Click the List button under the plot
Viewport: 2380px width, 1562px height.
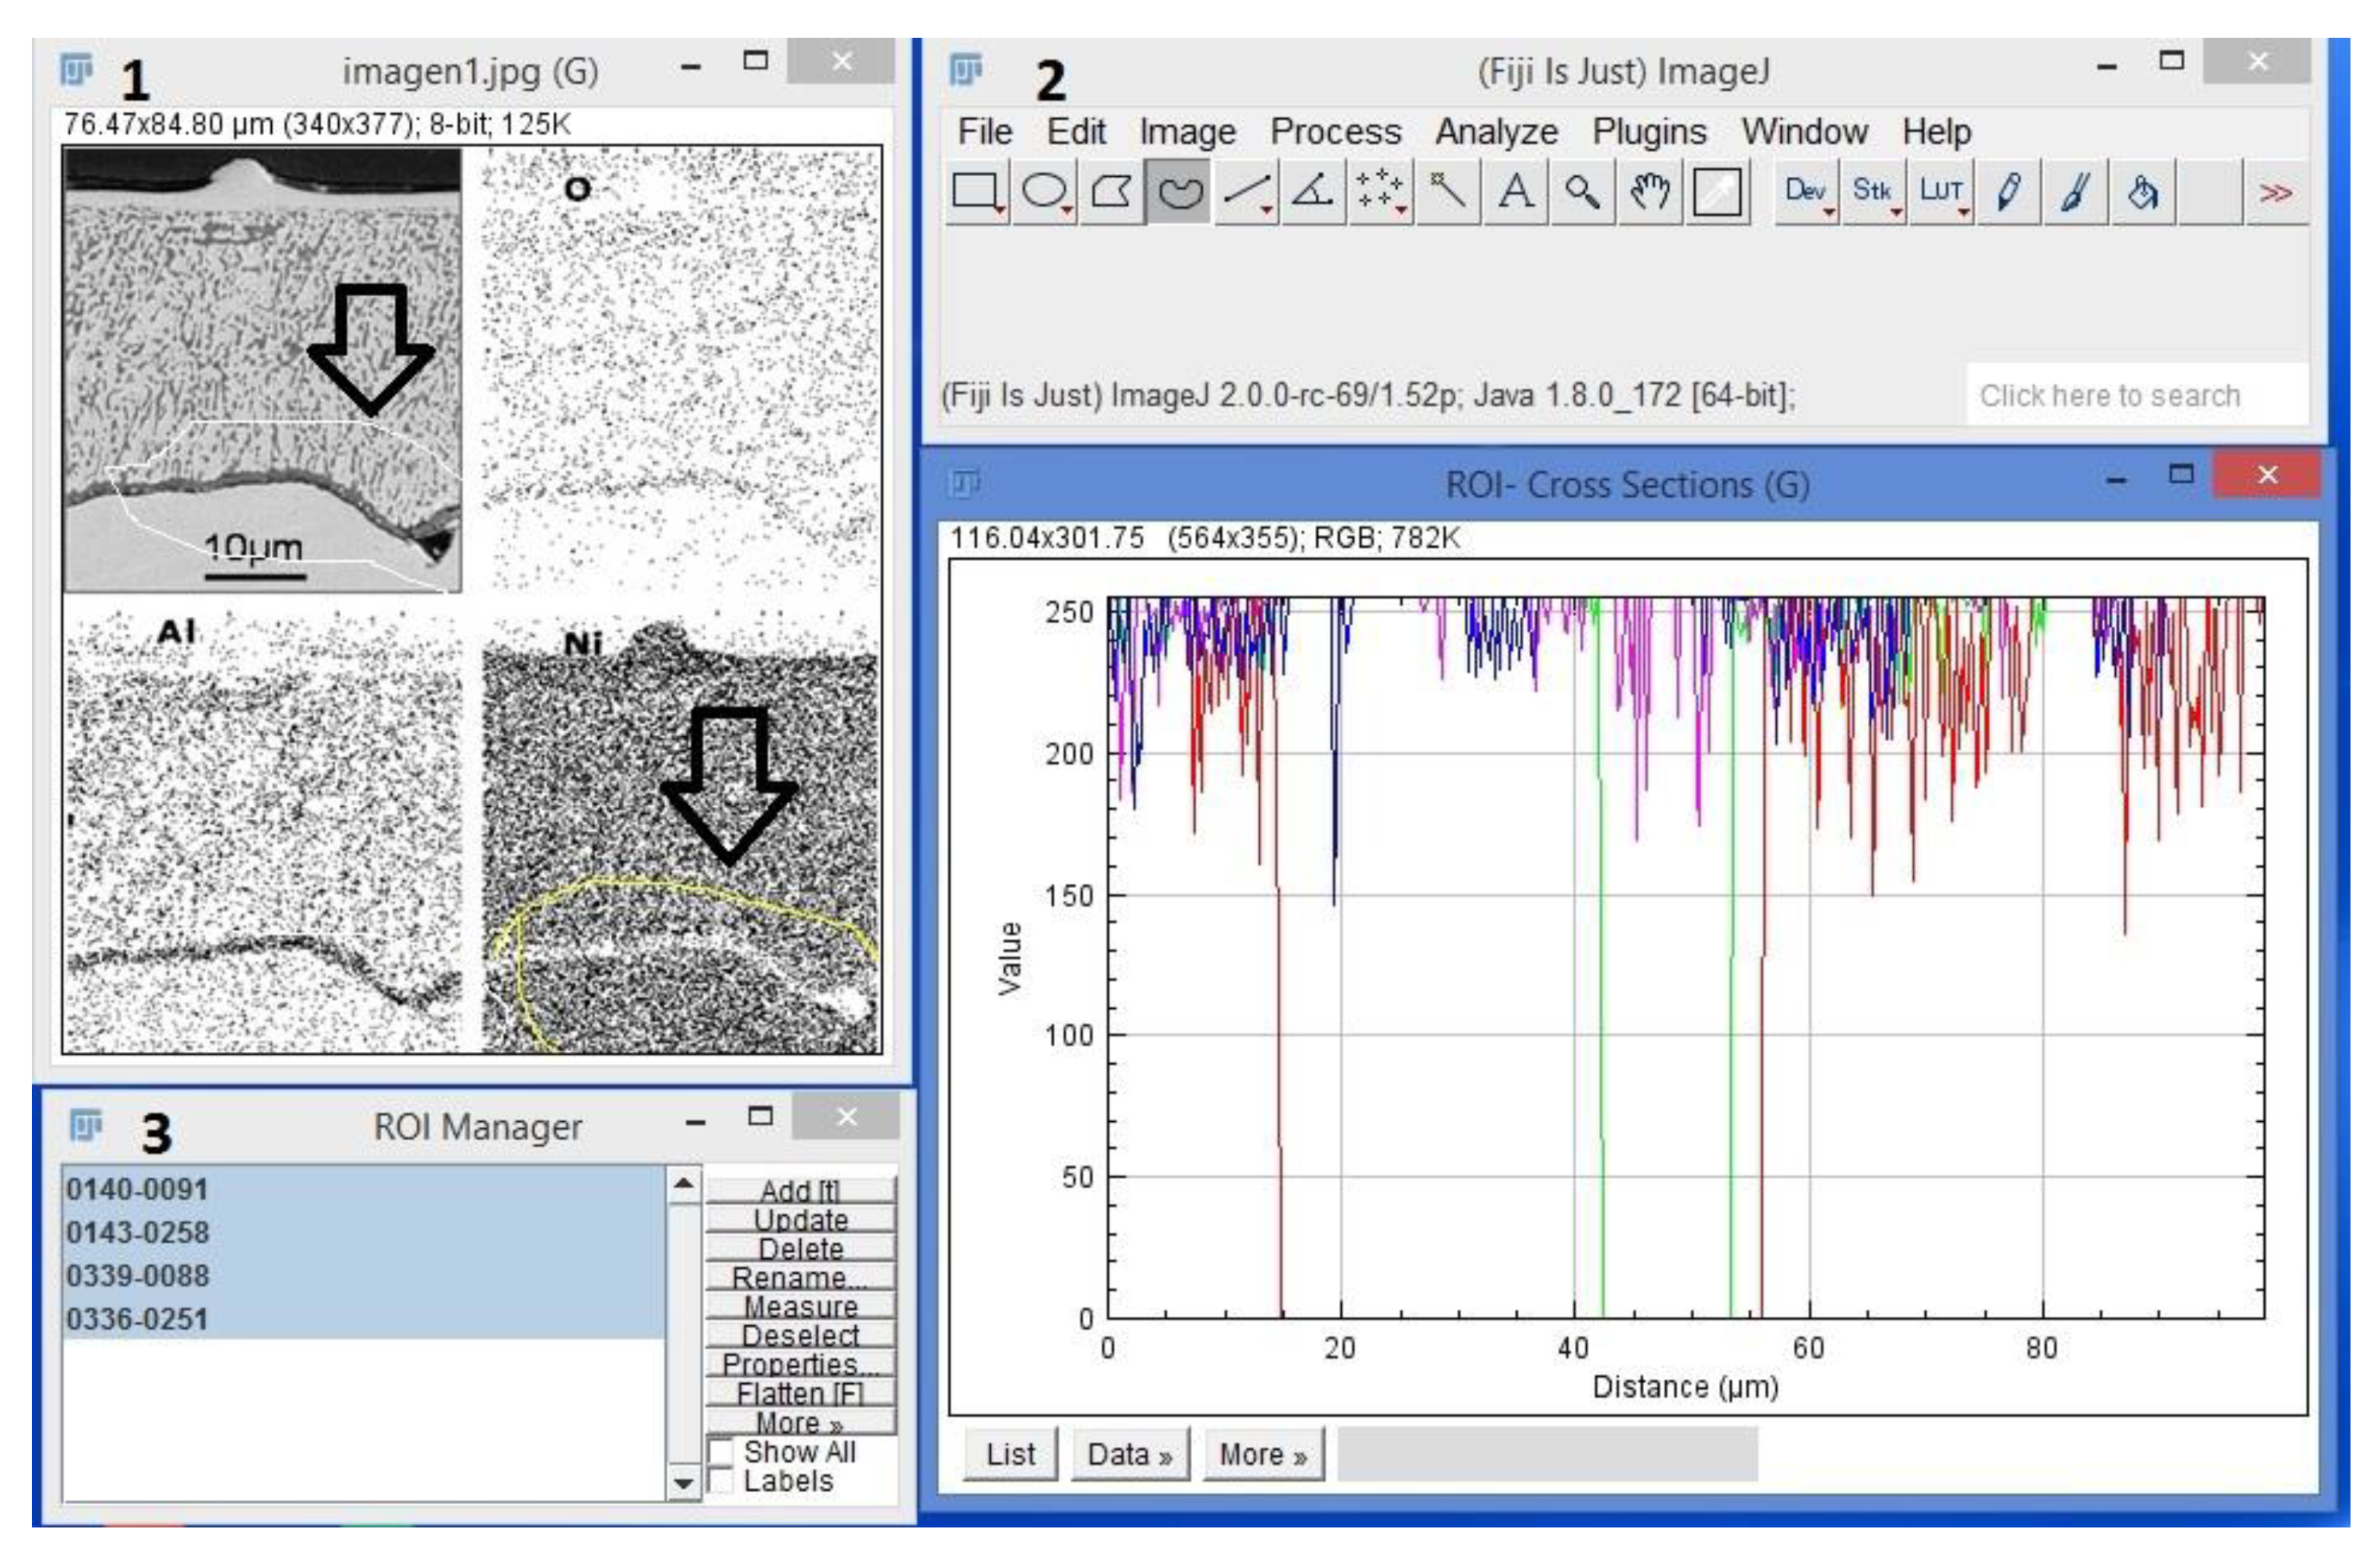click(1010, 1454)
